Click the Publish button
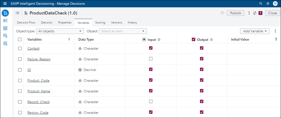281x118 pixels. pos(235,13)
